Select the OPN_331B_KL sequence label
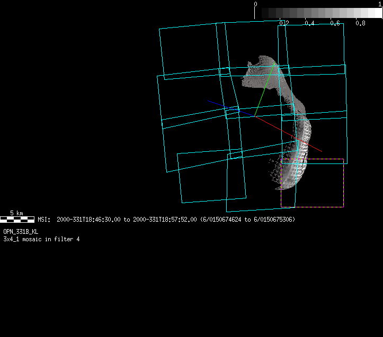Screen dimensions: 383x337 pos(21,232)
